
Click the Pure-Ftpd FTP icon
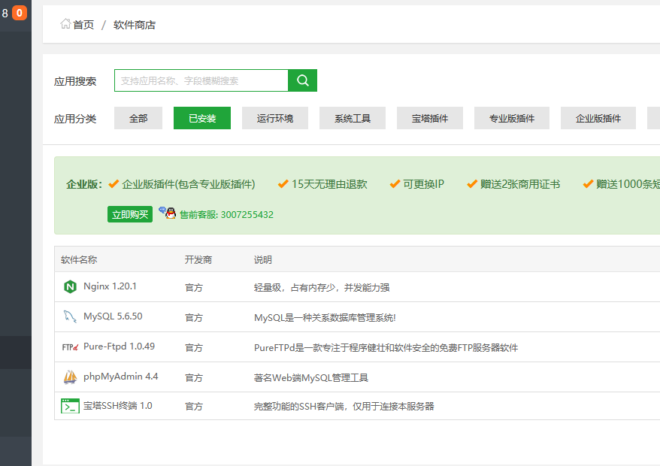pos(70,347)
